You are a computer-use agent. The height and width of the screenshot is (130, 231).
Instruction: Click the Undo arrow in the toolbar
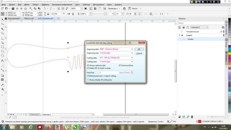point(45,9)
